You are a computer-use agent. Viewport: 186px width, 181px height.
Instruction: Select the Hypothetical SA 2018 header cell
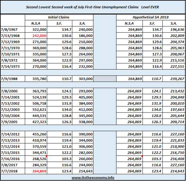click(x=151, y=17)
